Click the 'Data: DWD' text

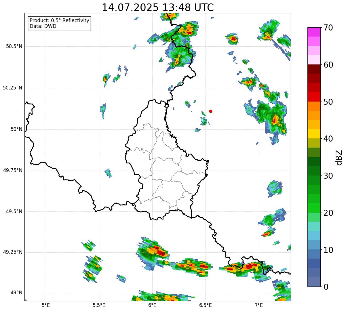click(43, 26)
